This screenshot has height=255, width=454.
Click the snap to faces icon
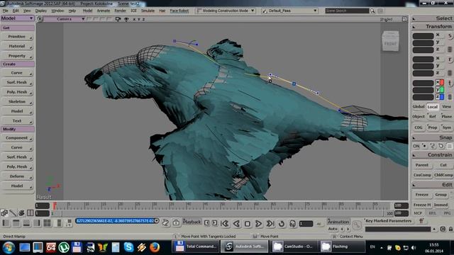(x=441, y=146)
